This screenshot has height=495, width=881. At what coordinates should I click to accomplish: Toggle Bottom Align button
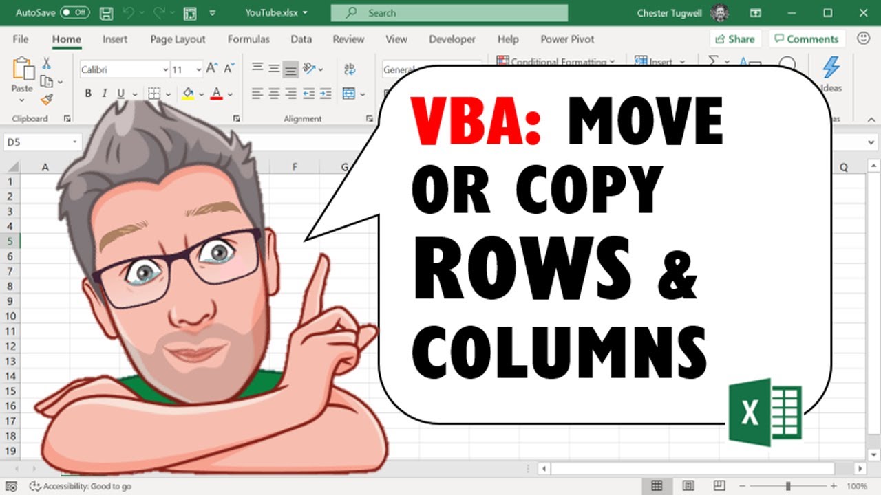(x=291, y=69)
